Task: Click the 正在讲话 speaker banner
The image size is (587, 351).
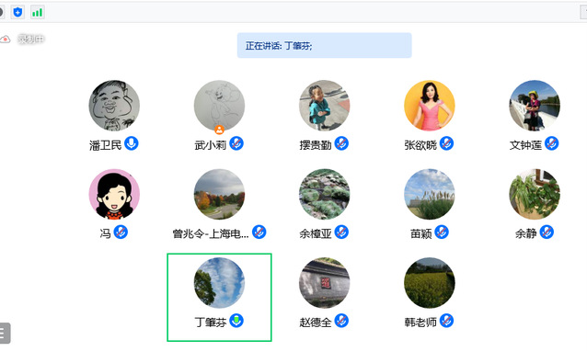Action: tap(324, 45)
